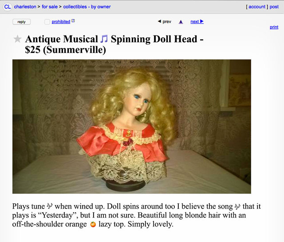Open collectibles - by owner category
This screenshot has height=242, width=284.
pyautogui.click(x=87, y=7)
